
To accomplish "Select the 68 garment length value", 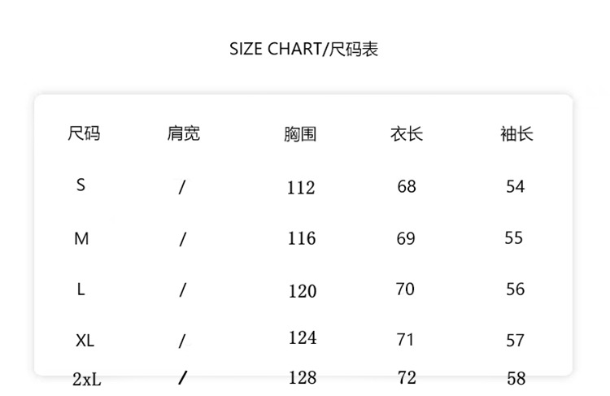I will [x=407, y=187].
